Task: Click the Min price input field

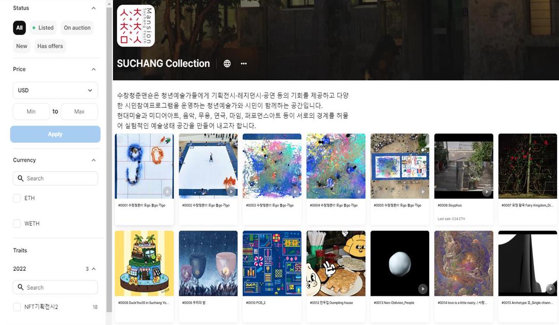Action: click(x=31, y=112)
